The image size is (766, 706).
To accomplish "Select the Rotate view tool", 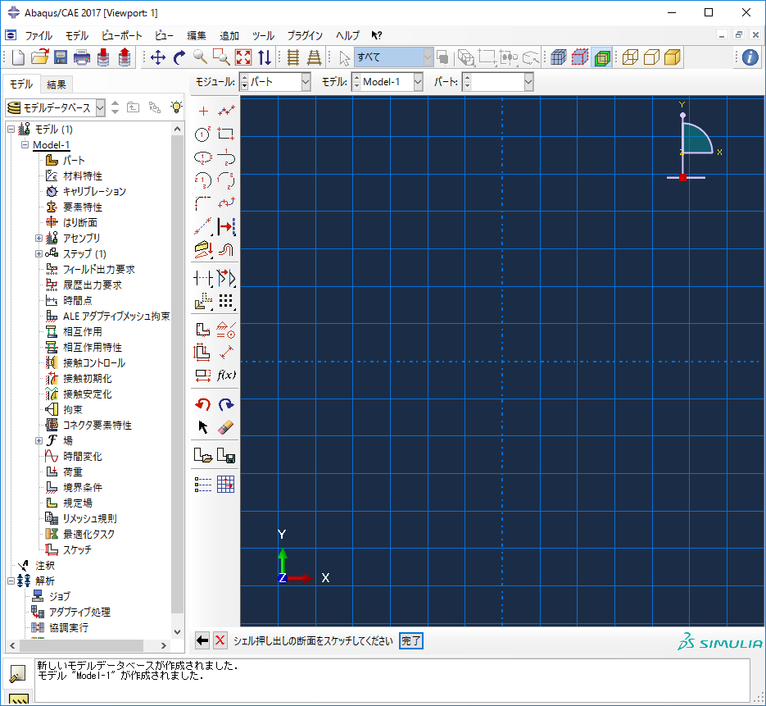I will click(179, 57).
